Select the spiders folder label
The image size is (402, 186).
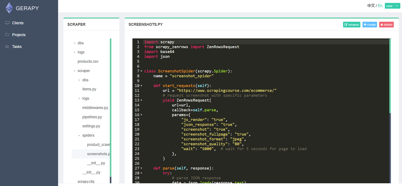88,135
